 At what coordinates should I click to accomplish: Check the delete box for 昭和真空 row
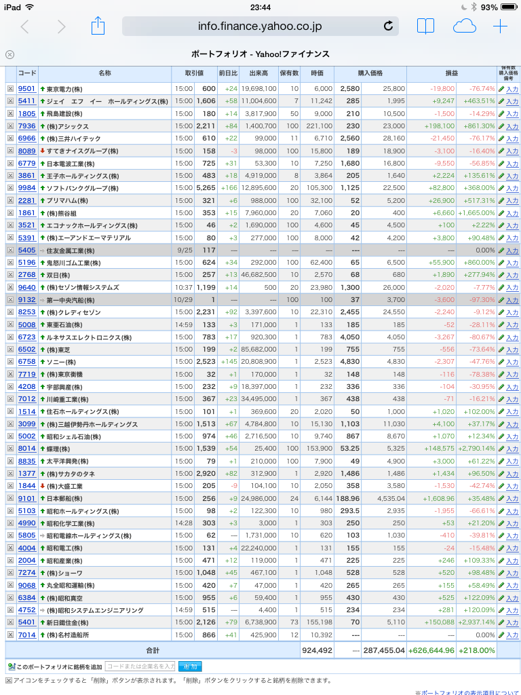pyautogui.click(x=10, y=598)
